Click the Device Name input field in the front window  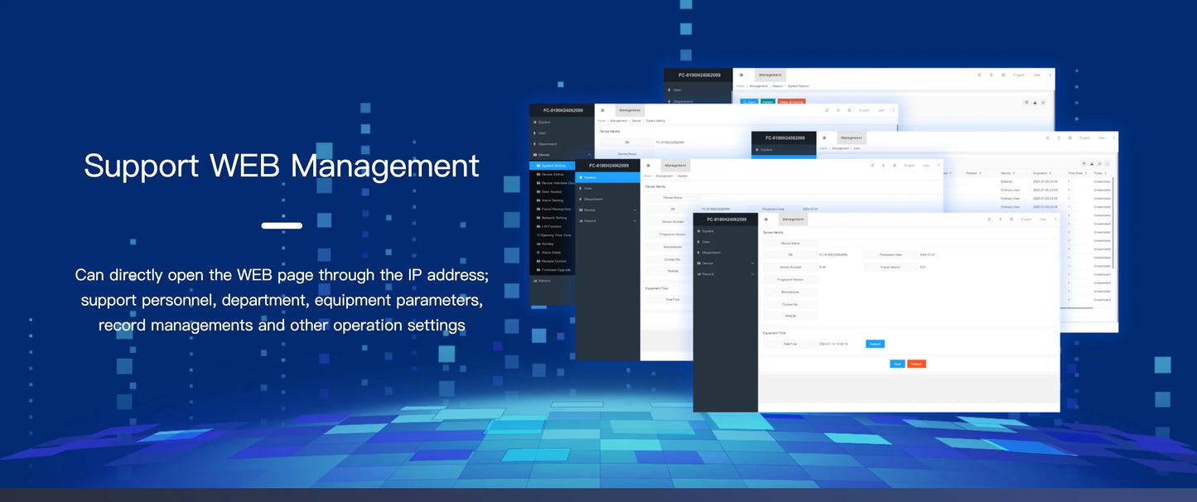point(911,244)
